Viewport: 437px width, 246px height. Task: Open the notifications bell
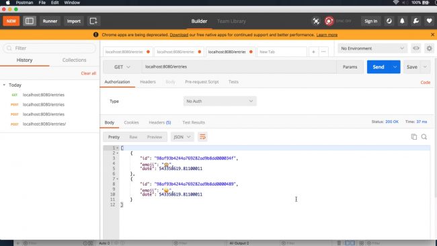click(402, 22)
